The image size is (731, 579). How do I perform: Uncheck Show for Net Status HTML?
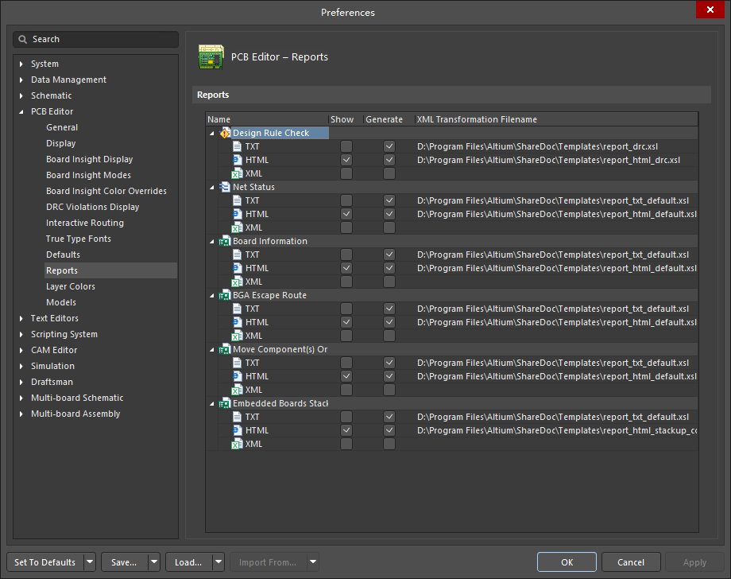(346, 214)
